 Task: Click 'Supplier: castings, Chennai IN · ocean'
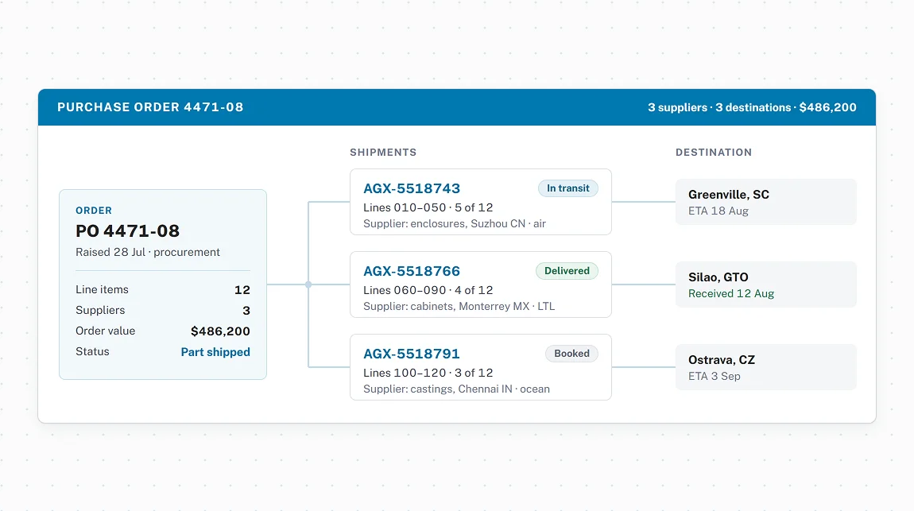(x=456, y=389)
